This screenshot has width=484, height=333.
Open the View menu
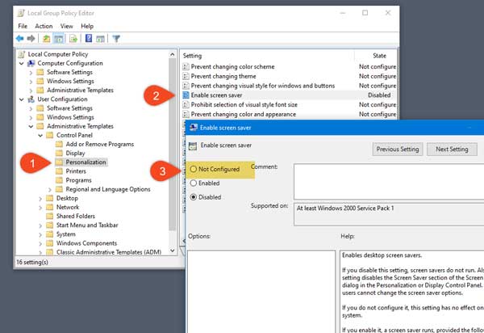pos(68,26)
